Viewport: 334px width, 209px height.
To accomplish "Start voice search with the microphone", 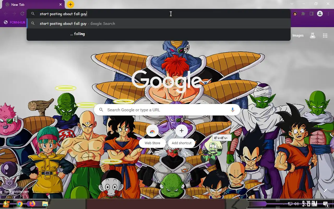I will tap(232, 110).
